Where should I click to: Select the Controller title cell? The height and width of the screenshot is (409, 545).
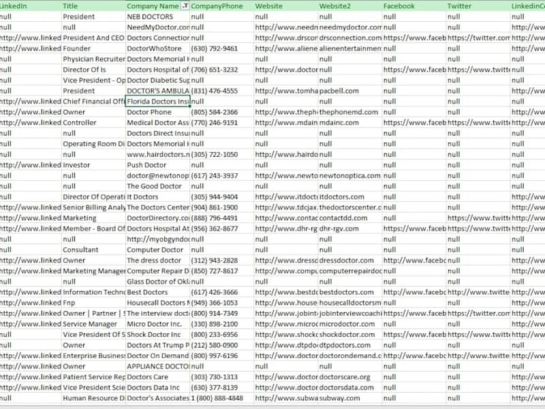93,123
